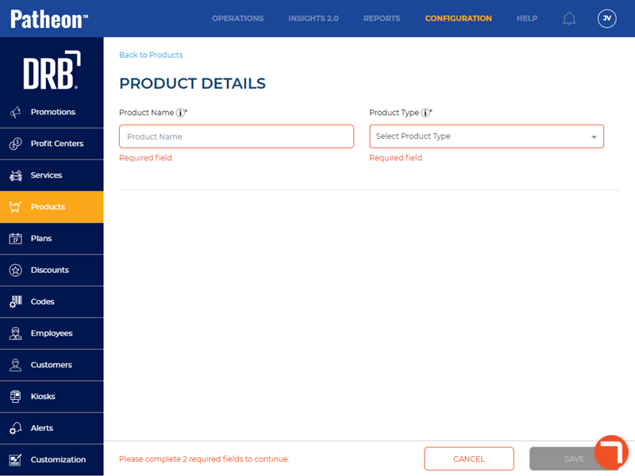Open the JV user avatar menu
This screenshot has width=635, height=476.
[607, 18]
